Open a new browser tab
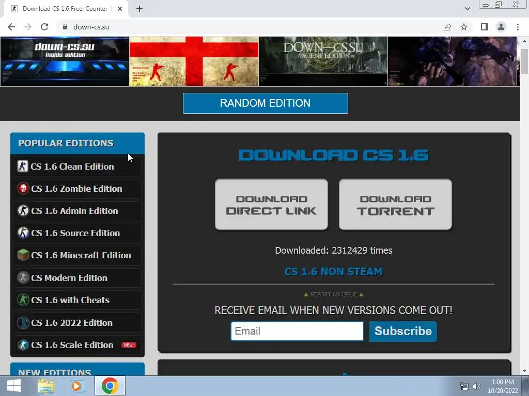This screenshot has width=529, height=396. (x=139, y=9)
